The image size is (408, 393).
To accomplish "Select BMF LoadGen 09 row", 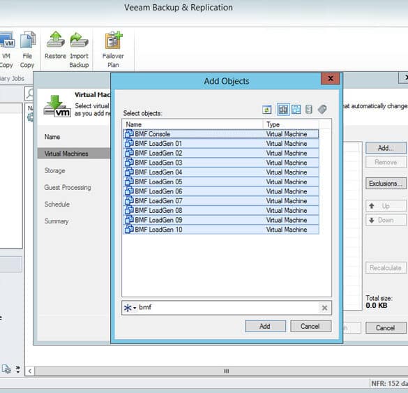I will (221, 220).
